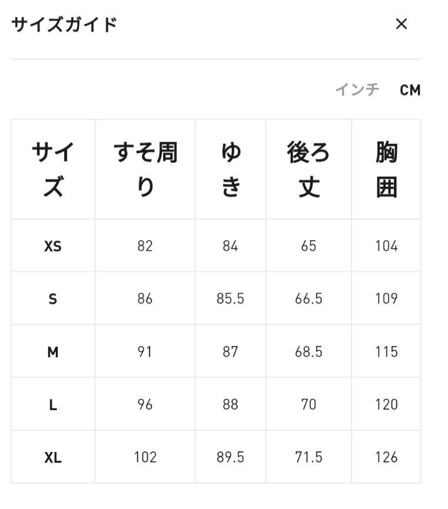Click the サイズ column header
Viewport: 448px width, 509px height.
[x=53, y=169]
